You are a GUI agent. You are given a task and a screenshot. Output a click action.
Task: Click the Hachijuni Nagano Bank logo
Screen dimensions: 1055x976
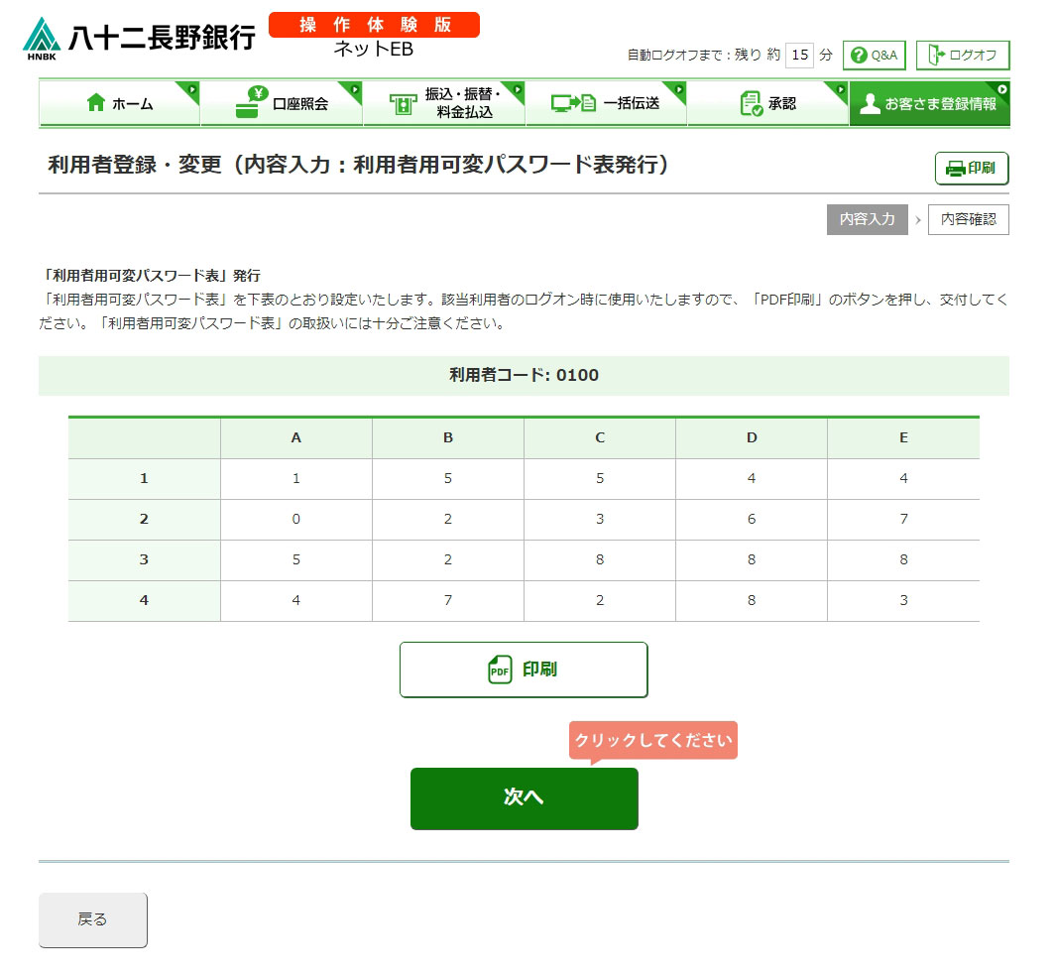(139, 38)
